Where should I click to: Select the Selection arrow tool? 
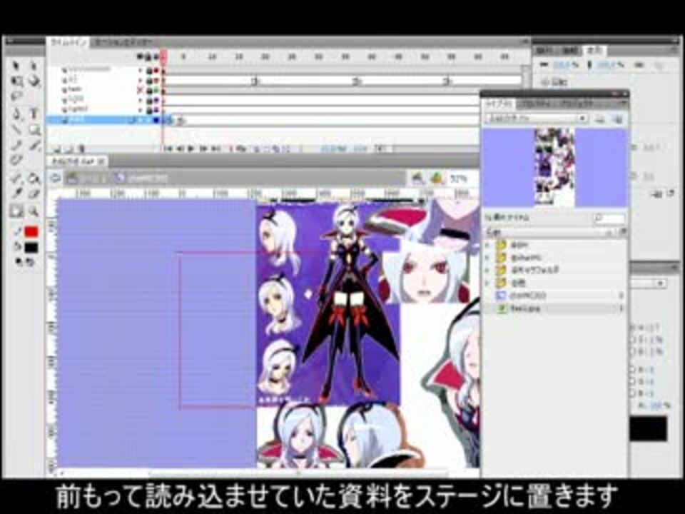[16, 66]
